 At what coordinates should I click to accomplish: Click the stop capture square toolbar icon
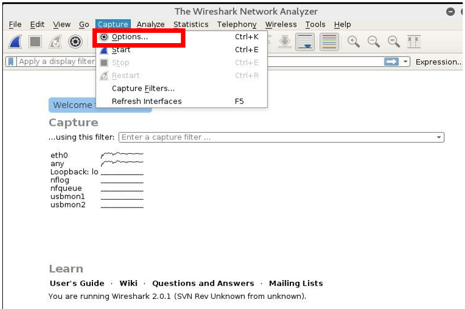tap(35, 42)
